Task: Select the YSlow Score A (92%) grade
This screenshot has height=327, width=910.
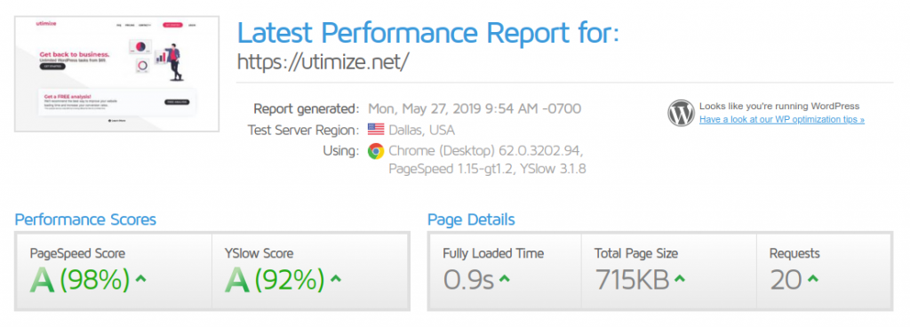Action: (x=274, y=280)
